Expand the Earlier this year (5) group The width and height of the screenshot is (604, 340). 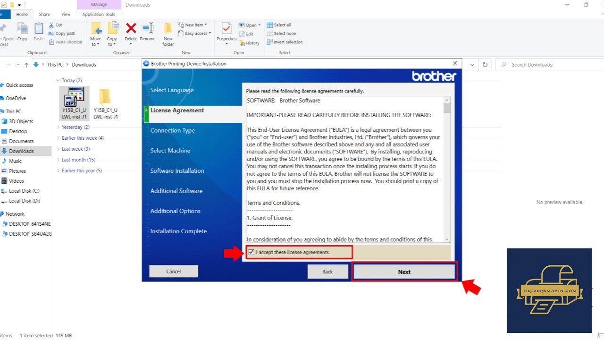(58, 171)
